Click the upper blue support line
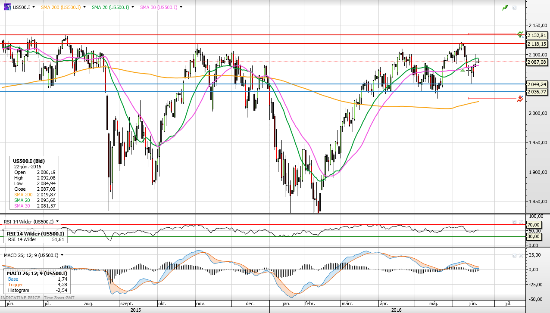550x313 pixels. 263,84
